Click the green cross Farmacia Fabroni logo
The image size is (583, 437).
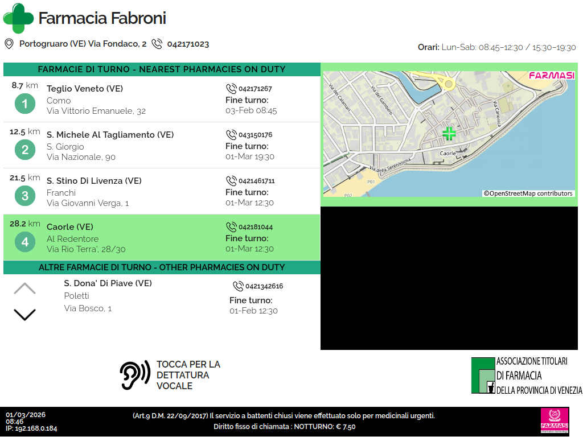click(x=18, y=18)
